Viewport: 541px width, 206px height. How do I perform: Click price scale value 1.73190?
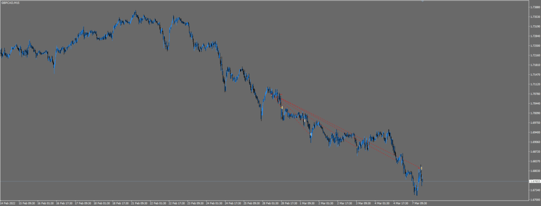[x=536, y=26]
